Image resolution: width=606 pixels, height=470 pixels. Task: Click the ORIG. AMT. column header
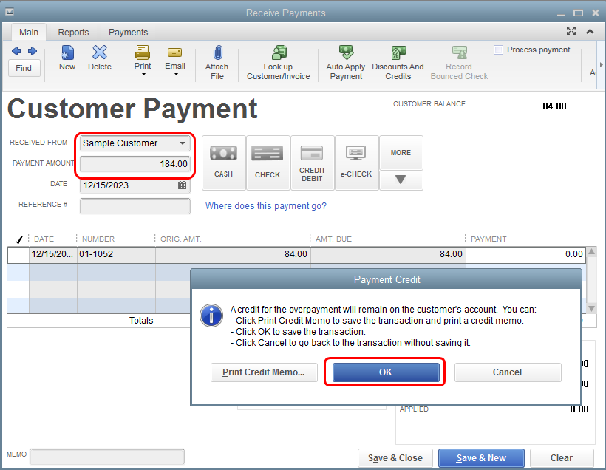pos(180,239)
